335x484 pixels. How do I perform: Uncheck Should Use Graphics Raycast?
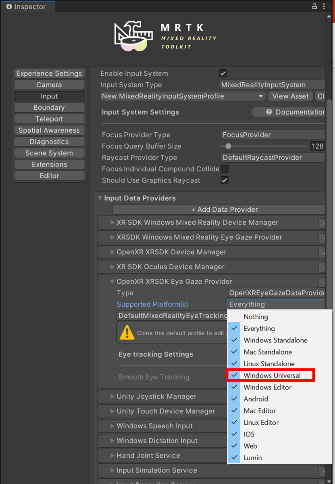pyautogui.click(x=225, y=180)
